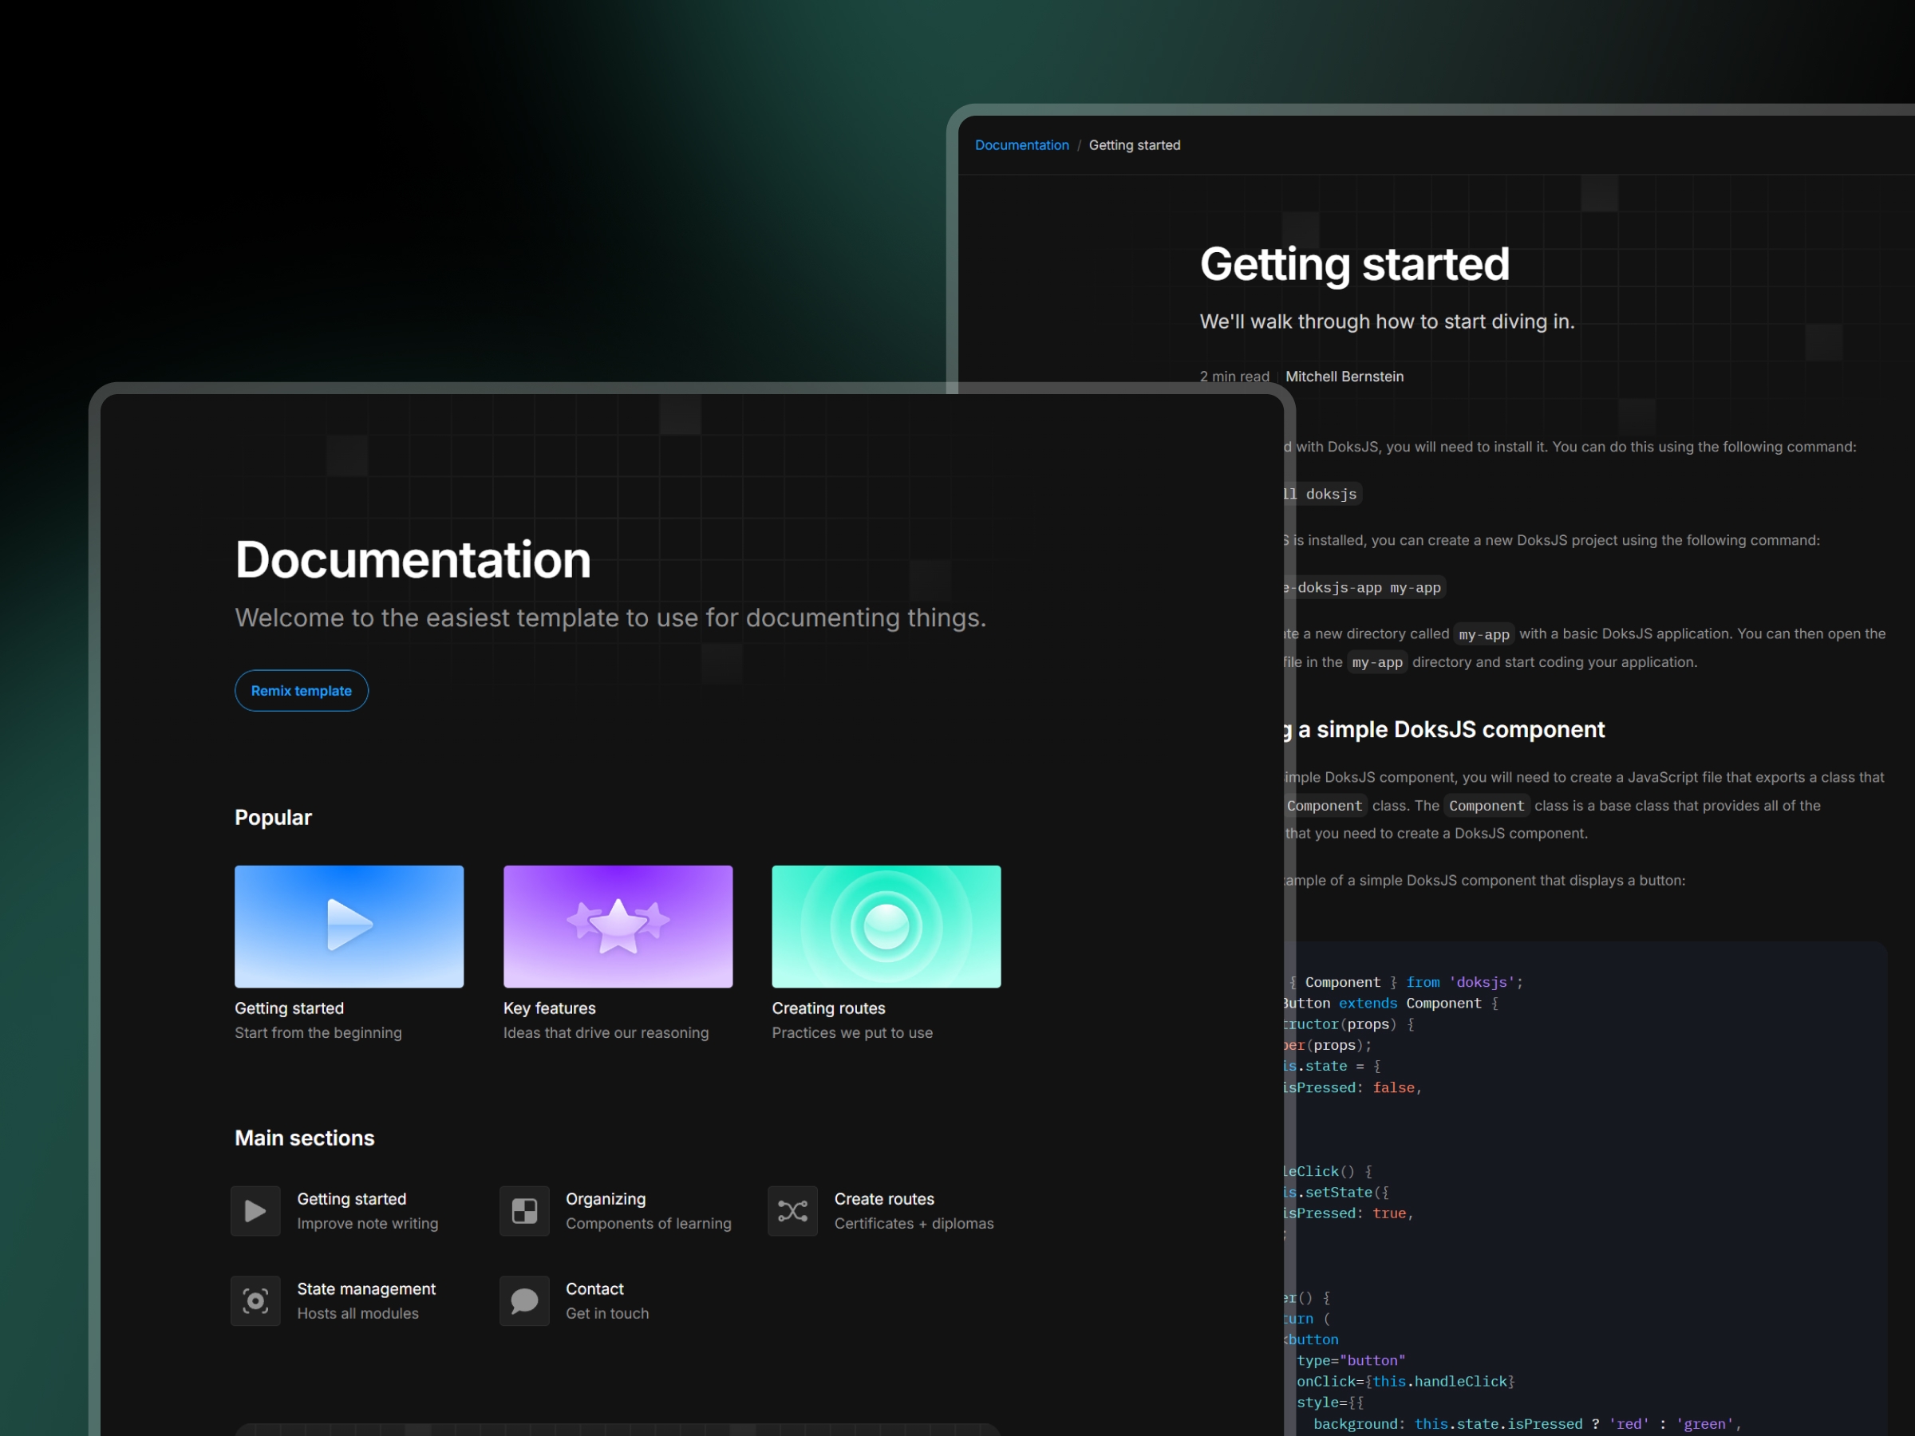The width and height of the screenshot is (1915, 1436).
Task: Click the author name Mitchell Bernstein
Action: point(1344,377)
